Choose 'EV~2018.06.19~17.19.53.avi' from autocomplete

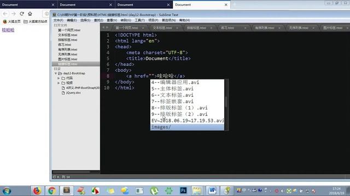[x=187, y=121]
